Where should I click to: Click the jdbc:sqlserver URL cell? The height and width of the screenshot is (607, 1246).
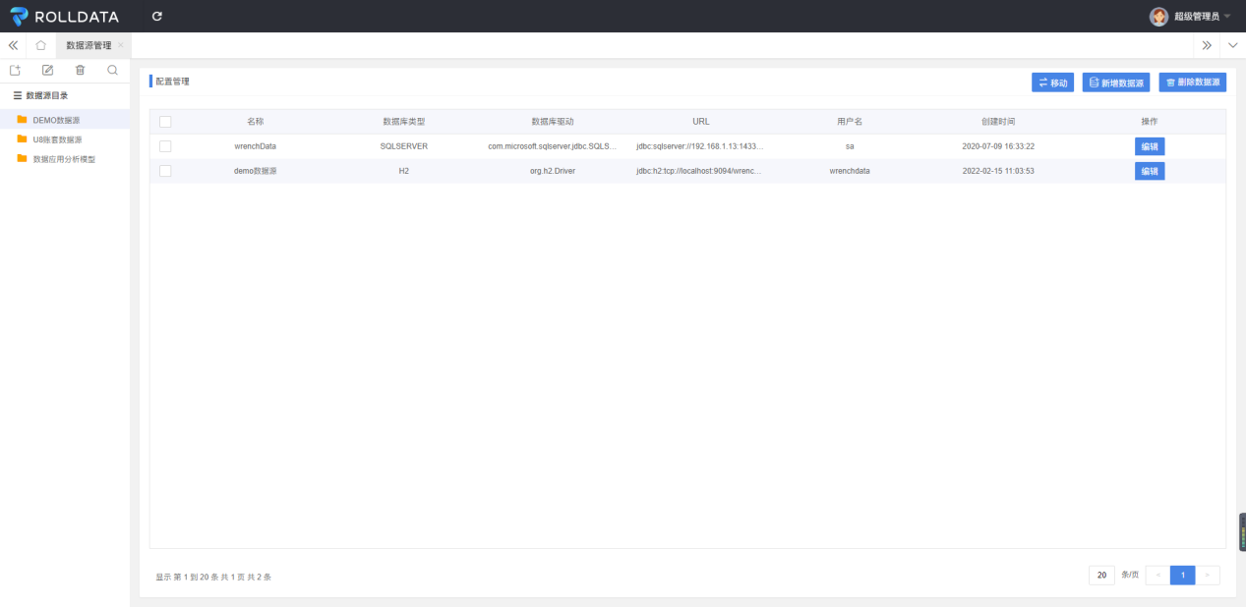(x=700, y=146)
